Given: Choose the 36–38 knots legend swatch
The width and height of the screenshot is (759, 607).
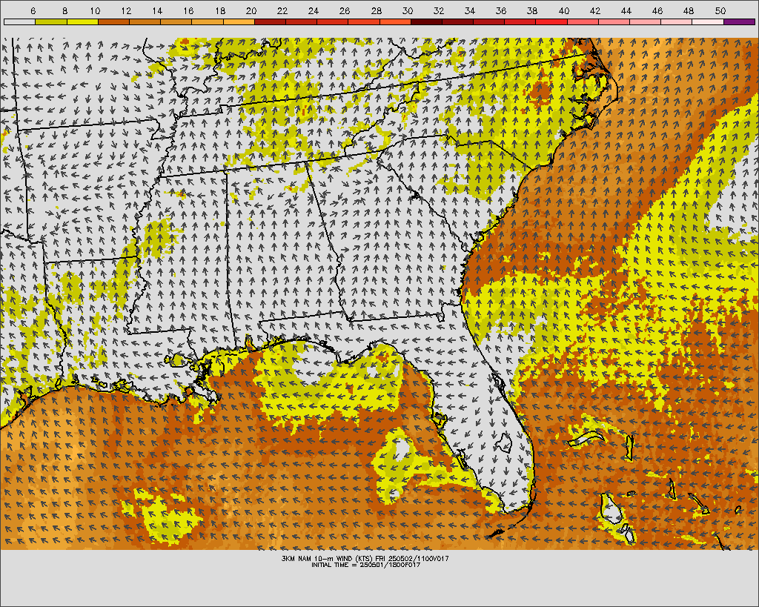Looking at the screenshot, I should coord(520,21).
